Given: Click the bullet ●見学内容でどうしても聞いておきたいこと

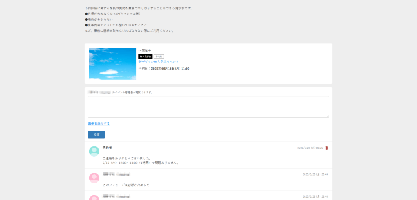Looking at the screenshot, I should (x=116, y=25).
